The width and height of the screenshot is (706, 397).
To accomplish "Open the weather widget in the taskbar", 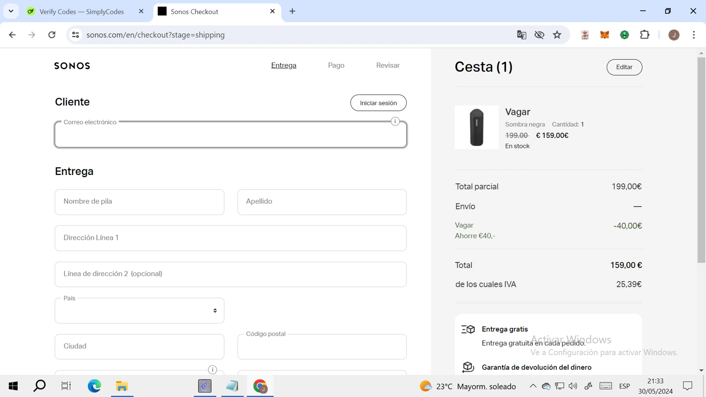I will point(468,386).
